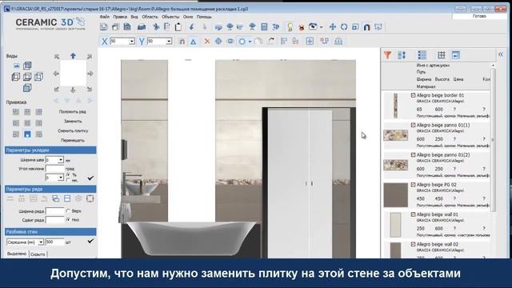Click the blue up arrow in Виды navigator
Viewport: 512px width, 288px height.
[73, 56]
